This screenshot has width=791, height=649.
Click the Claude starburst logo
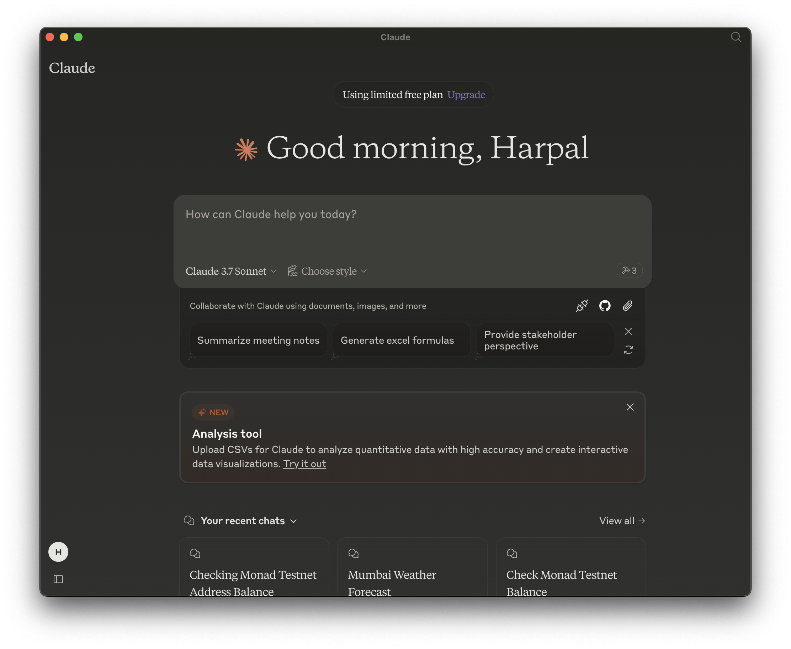coord(246,149)
